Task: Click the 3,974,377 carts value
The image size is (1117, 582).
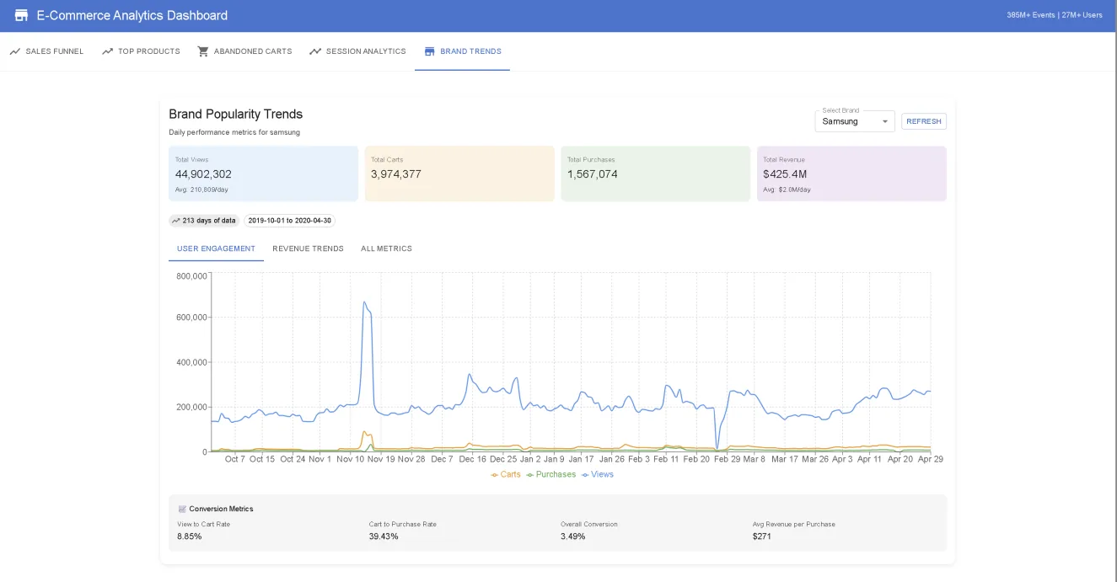Action: click(396, 174)
